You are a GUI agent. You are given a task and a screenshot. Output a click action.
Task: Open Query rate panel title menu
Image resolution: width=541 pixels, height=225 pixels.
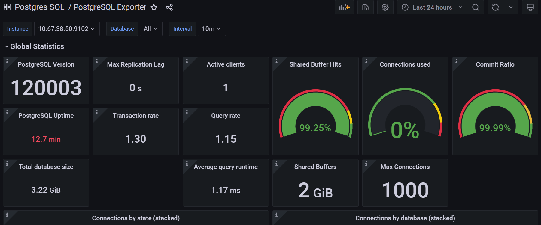click(x=226, y=116)
